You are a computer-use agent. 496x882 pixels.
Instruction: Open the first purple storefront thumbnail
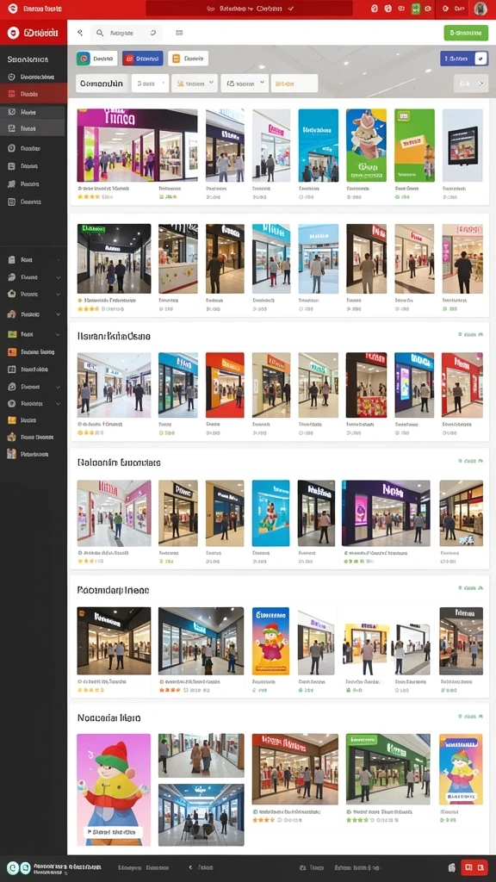tap(137, 145)
